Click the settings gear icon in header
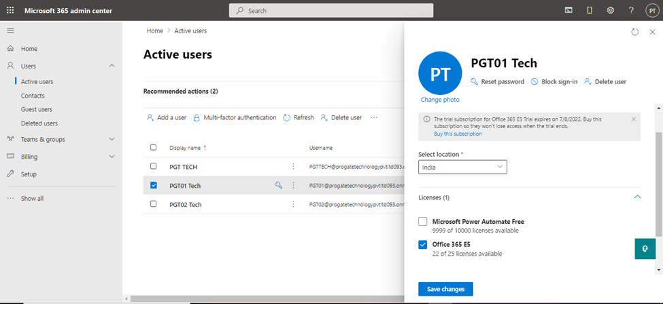This screenshot has height=312, width=663. (610, 10)
